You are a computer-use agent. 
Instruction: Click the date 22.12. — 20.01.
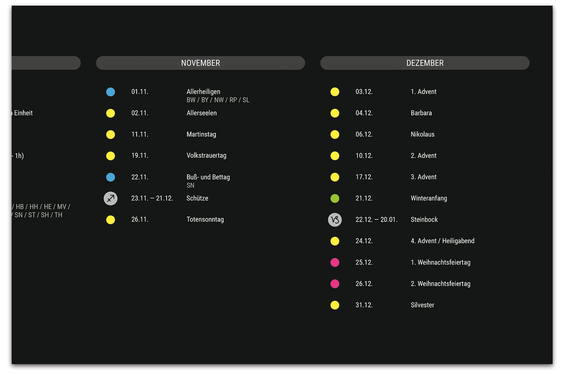click(x=376, y=219)
